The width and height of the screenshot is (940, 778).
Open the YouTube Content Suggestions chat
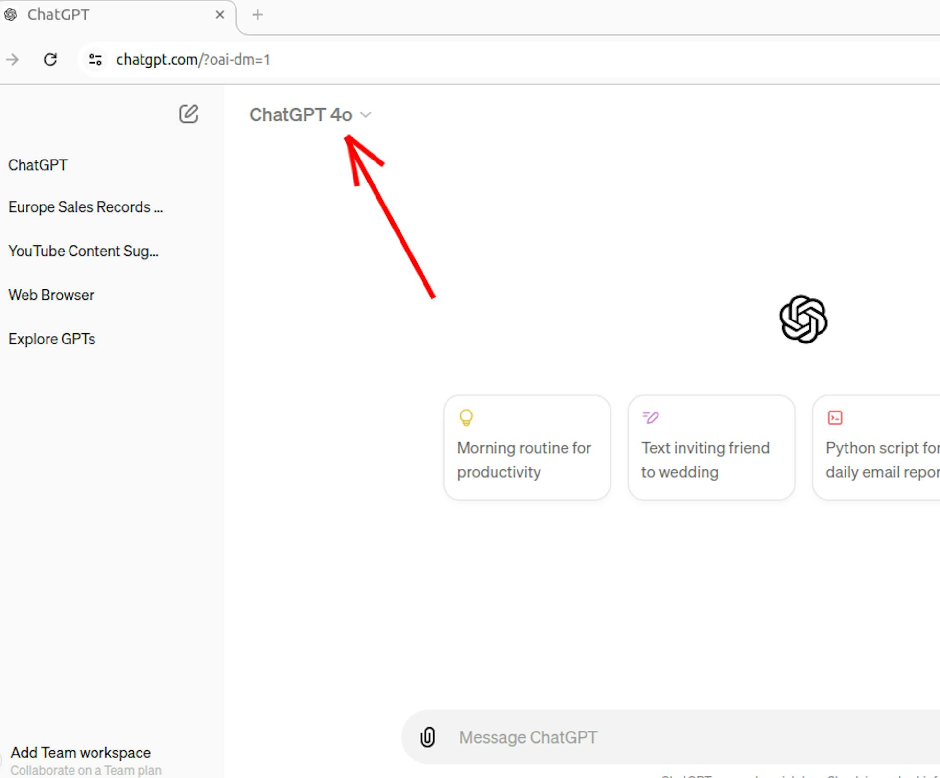[x=84, y=250]
